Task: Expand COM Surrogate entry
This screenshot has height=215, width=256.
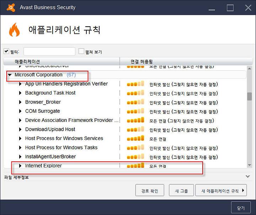Action: (20, 111)
